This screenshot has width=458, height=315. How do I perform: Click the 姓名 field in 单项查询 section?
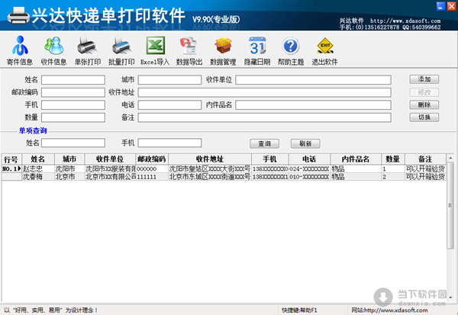tap(73, 143)
